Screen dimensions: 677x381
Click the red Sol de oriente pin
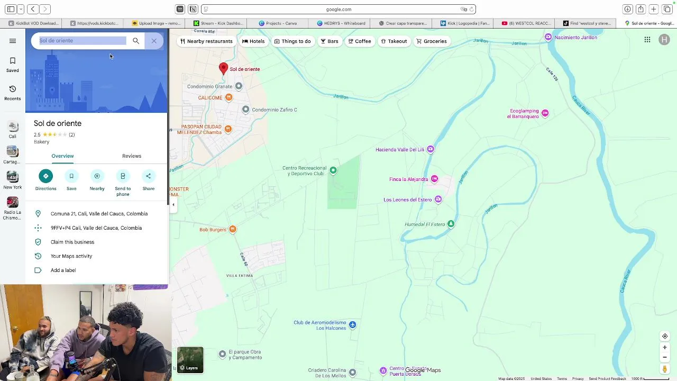pyautogui.click(x=223, y=68)
